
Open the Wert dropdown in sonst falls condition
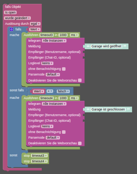tap(39, 91)
